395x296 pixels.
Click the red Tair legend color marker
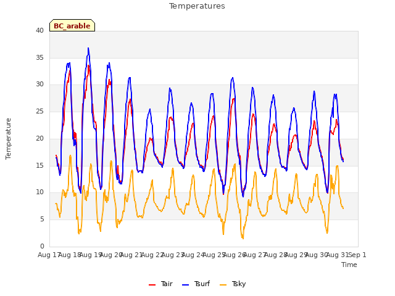(152, 285)
